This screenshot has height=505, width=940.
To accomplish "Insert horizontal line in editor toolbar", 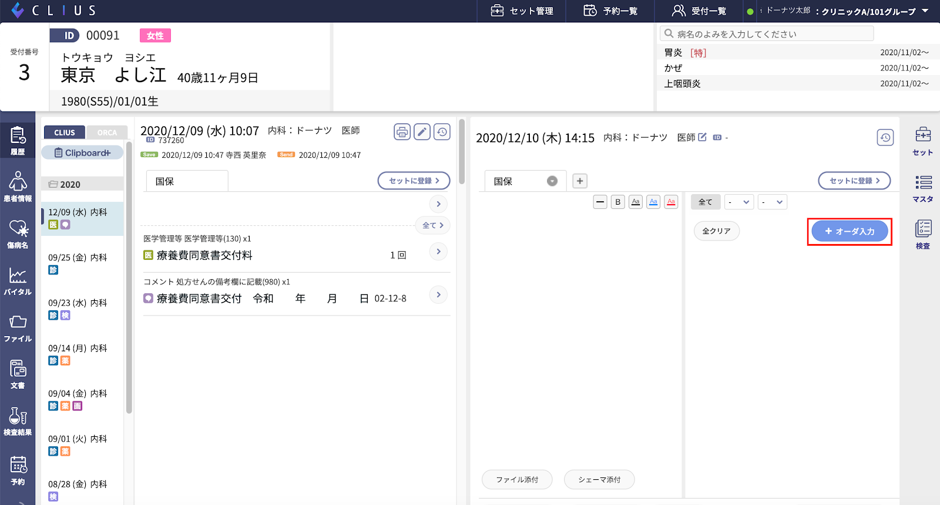I will click(600, 202).
